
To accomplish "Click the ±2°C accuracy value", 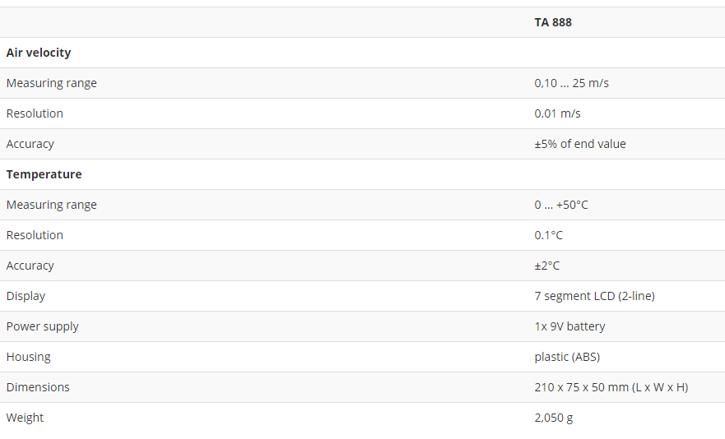I will [546, 266].
